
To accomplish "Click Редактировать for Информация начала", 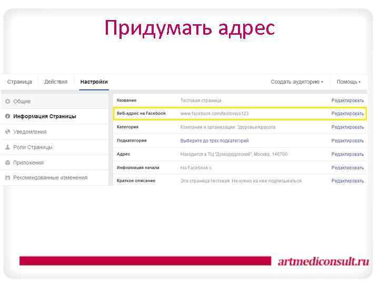I will pos(347,168).
